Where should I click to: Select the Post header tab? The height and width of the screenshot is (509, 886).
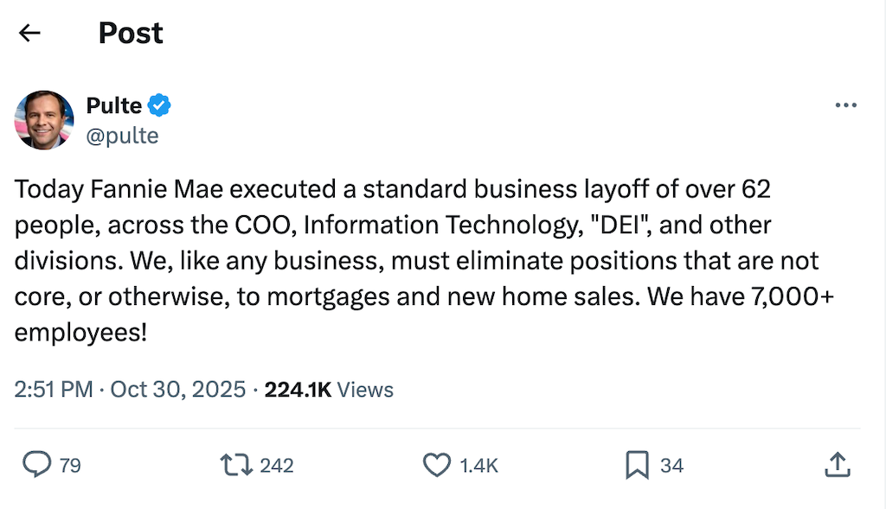pyautogui.click(x=131, y=32)
